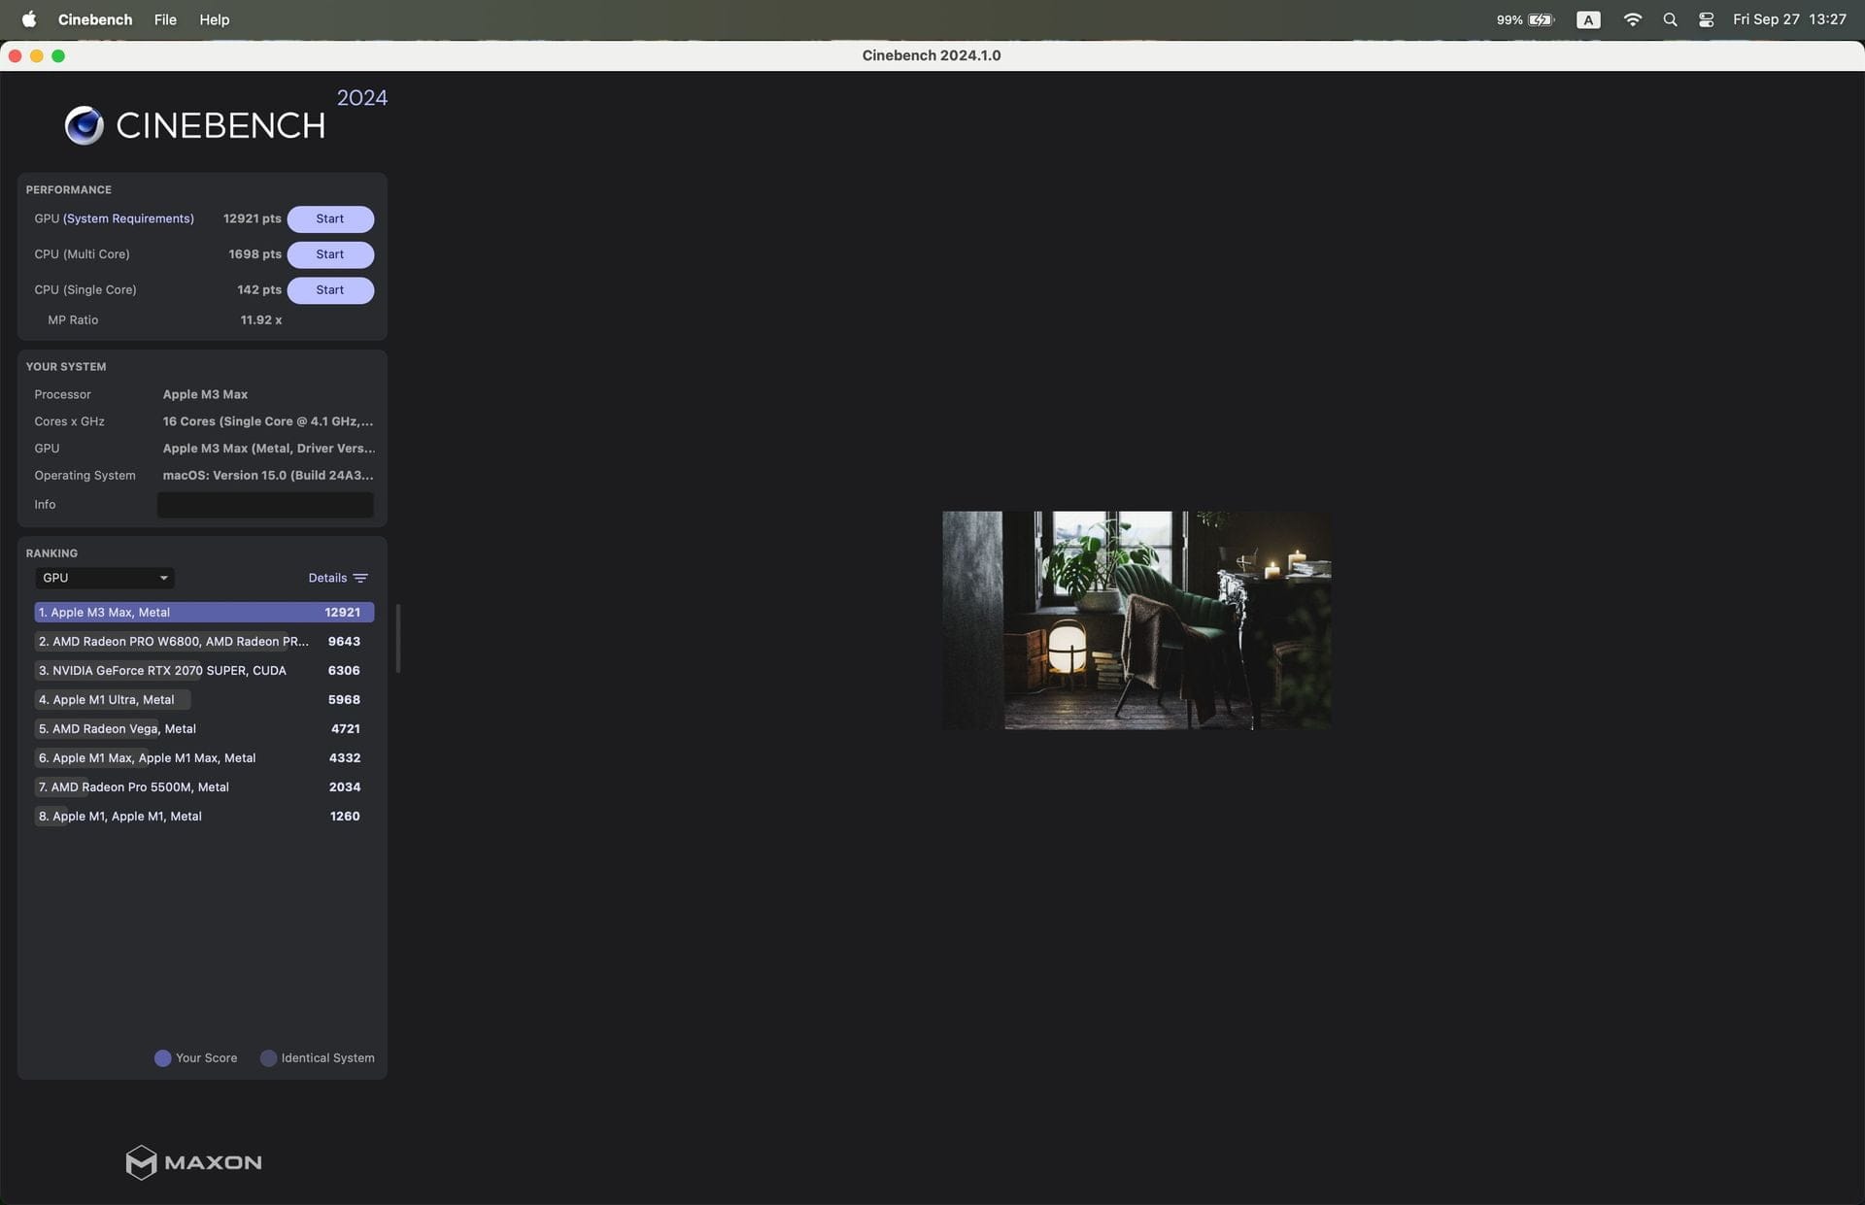This screenshot has height=1205, width=1865.
Task: Open the GPU ranking dropdown
Action: click(x=104, y=578)
